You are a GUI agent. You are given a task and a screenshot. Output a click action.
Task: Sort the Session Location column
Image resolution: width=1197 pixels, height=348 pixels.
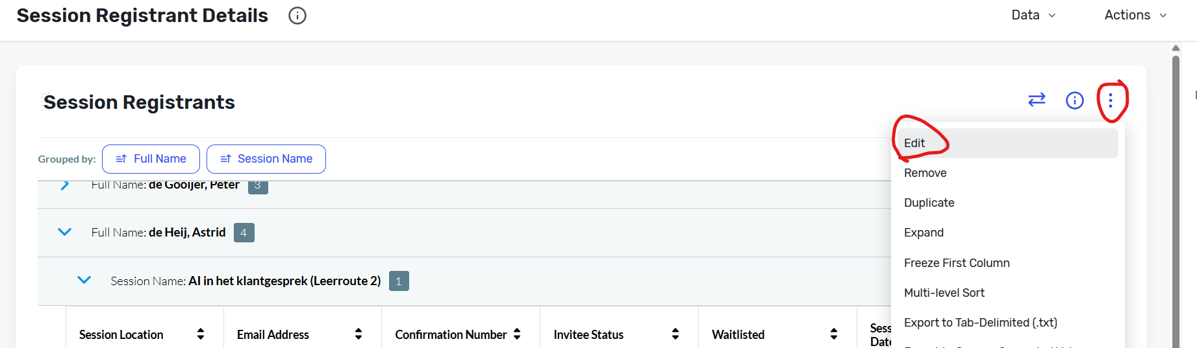(x=201, y=334)
